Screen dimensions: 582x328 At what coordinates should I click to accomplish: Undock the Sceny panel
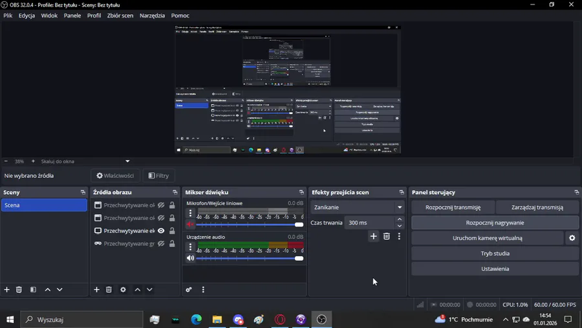[83, 192]
